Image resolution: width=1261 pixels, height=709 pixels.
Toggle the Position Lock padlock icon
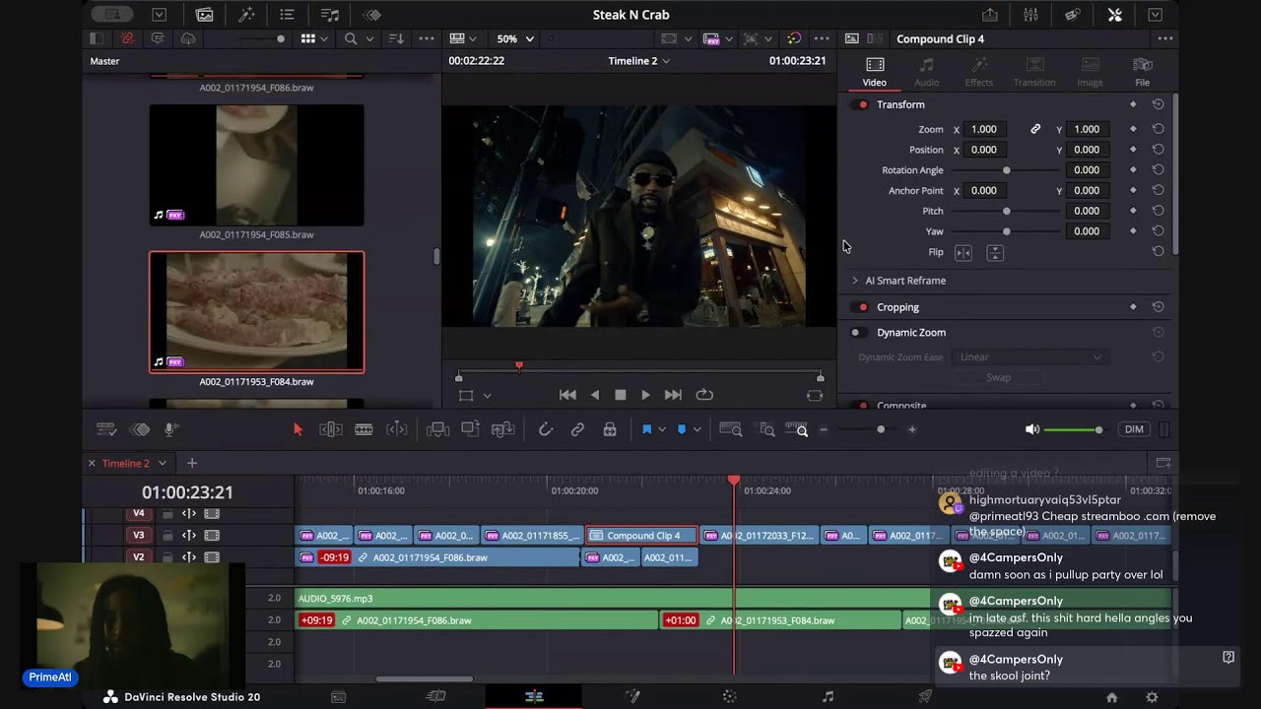(610, 429)
